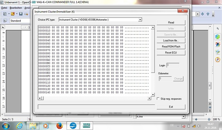Viewport: 222px width, 130px height.
Task: Click the Windows Start orb
Action: click(5, 126)
